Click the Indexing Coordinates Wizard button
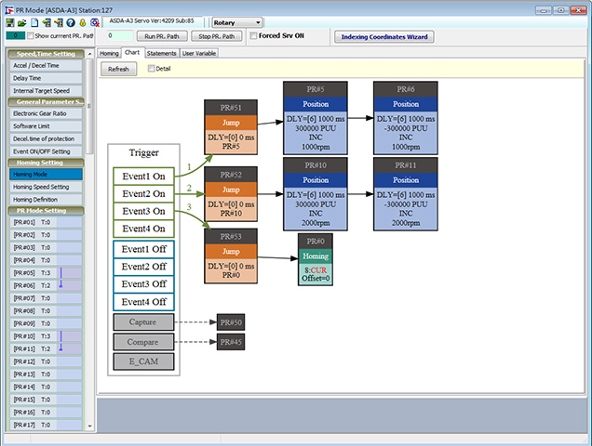 click(x=383, y=36)
